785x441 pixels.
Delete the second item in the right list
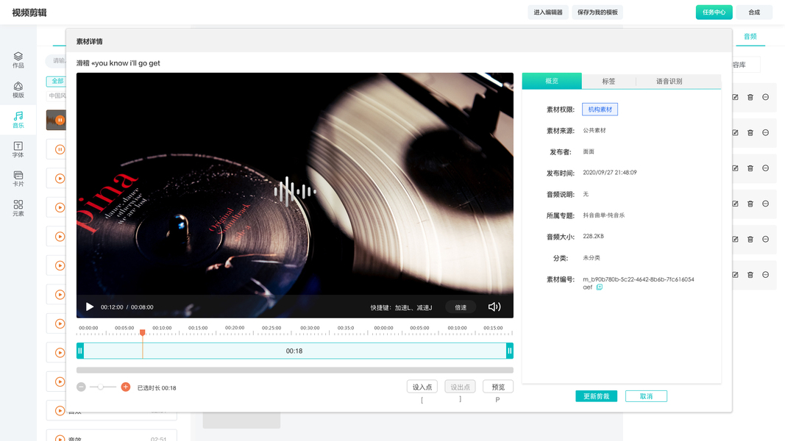click(x=750, y=132)
